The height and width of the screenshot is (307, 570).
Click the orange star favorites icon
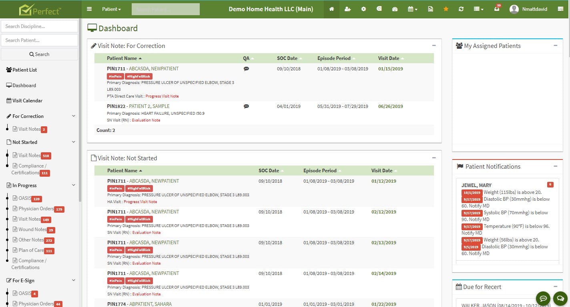pos(446,9)
